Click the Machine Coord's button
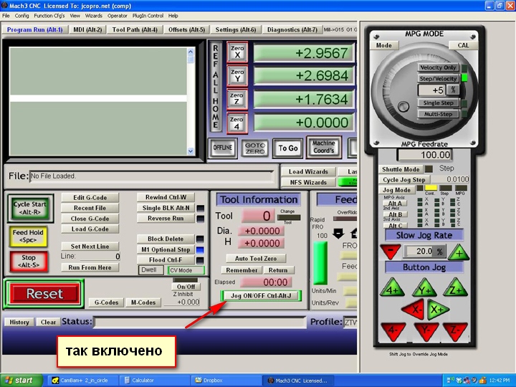 coord(324,147)
